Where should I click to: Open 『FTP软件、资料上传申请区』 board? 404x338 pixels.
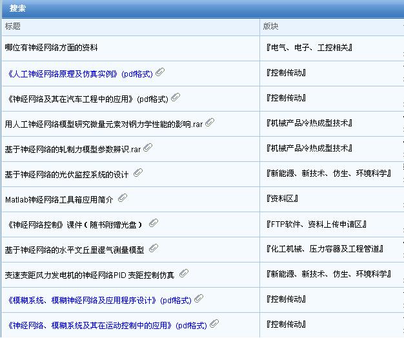coord(316,224)
